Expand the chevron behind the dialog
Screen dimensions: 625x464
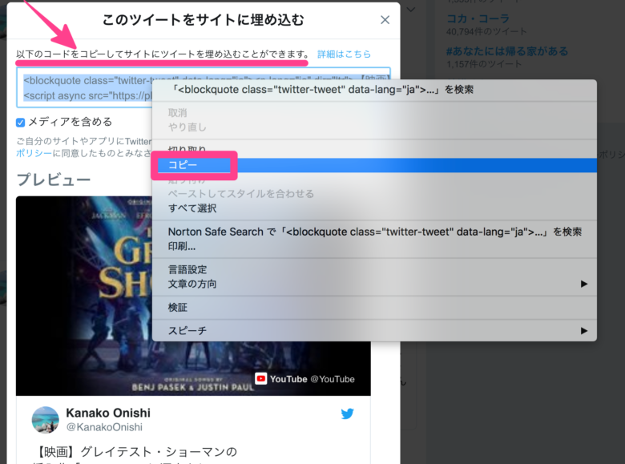tap(411, 10)
